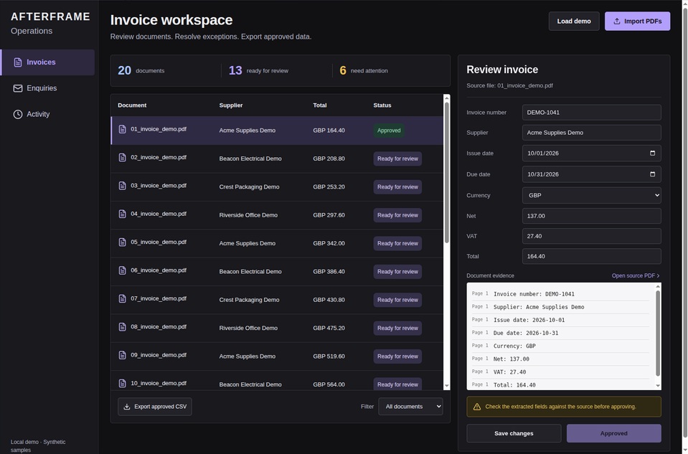The width and height of the screenshot is (688, 454).
Task: Click file icon for 07_invoice_demo.pdf
Action: coord(123,298)
